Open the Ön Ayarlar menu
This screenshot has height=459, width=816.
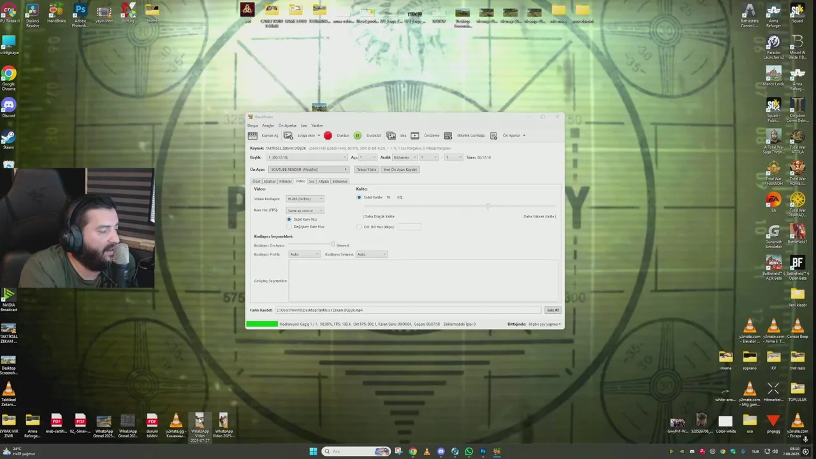point(287,126)
